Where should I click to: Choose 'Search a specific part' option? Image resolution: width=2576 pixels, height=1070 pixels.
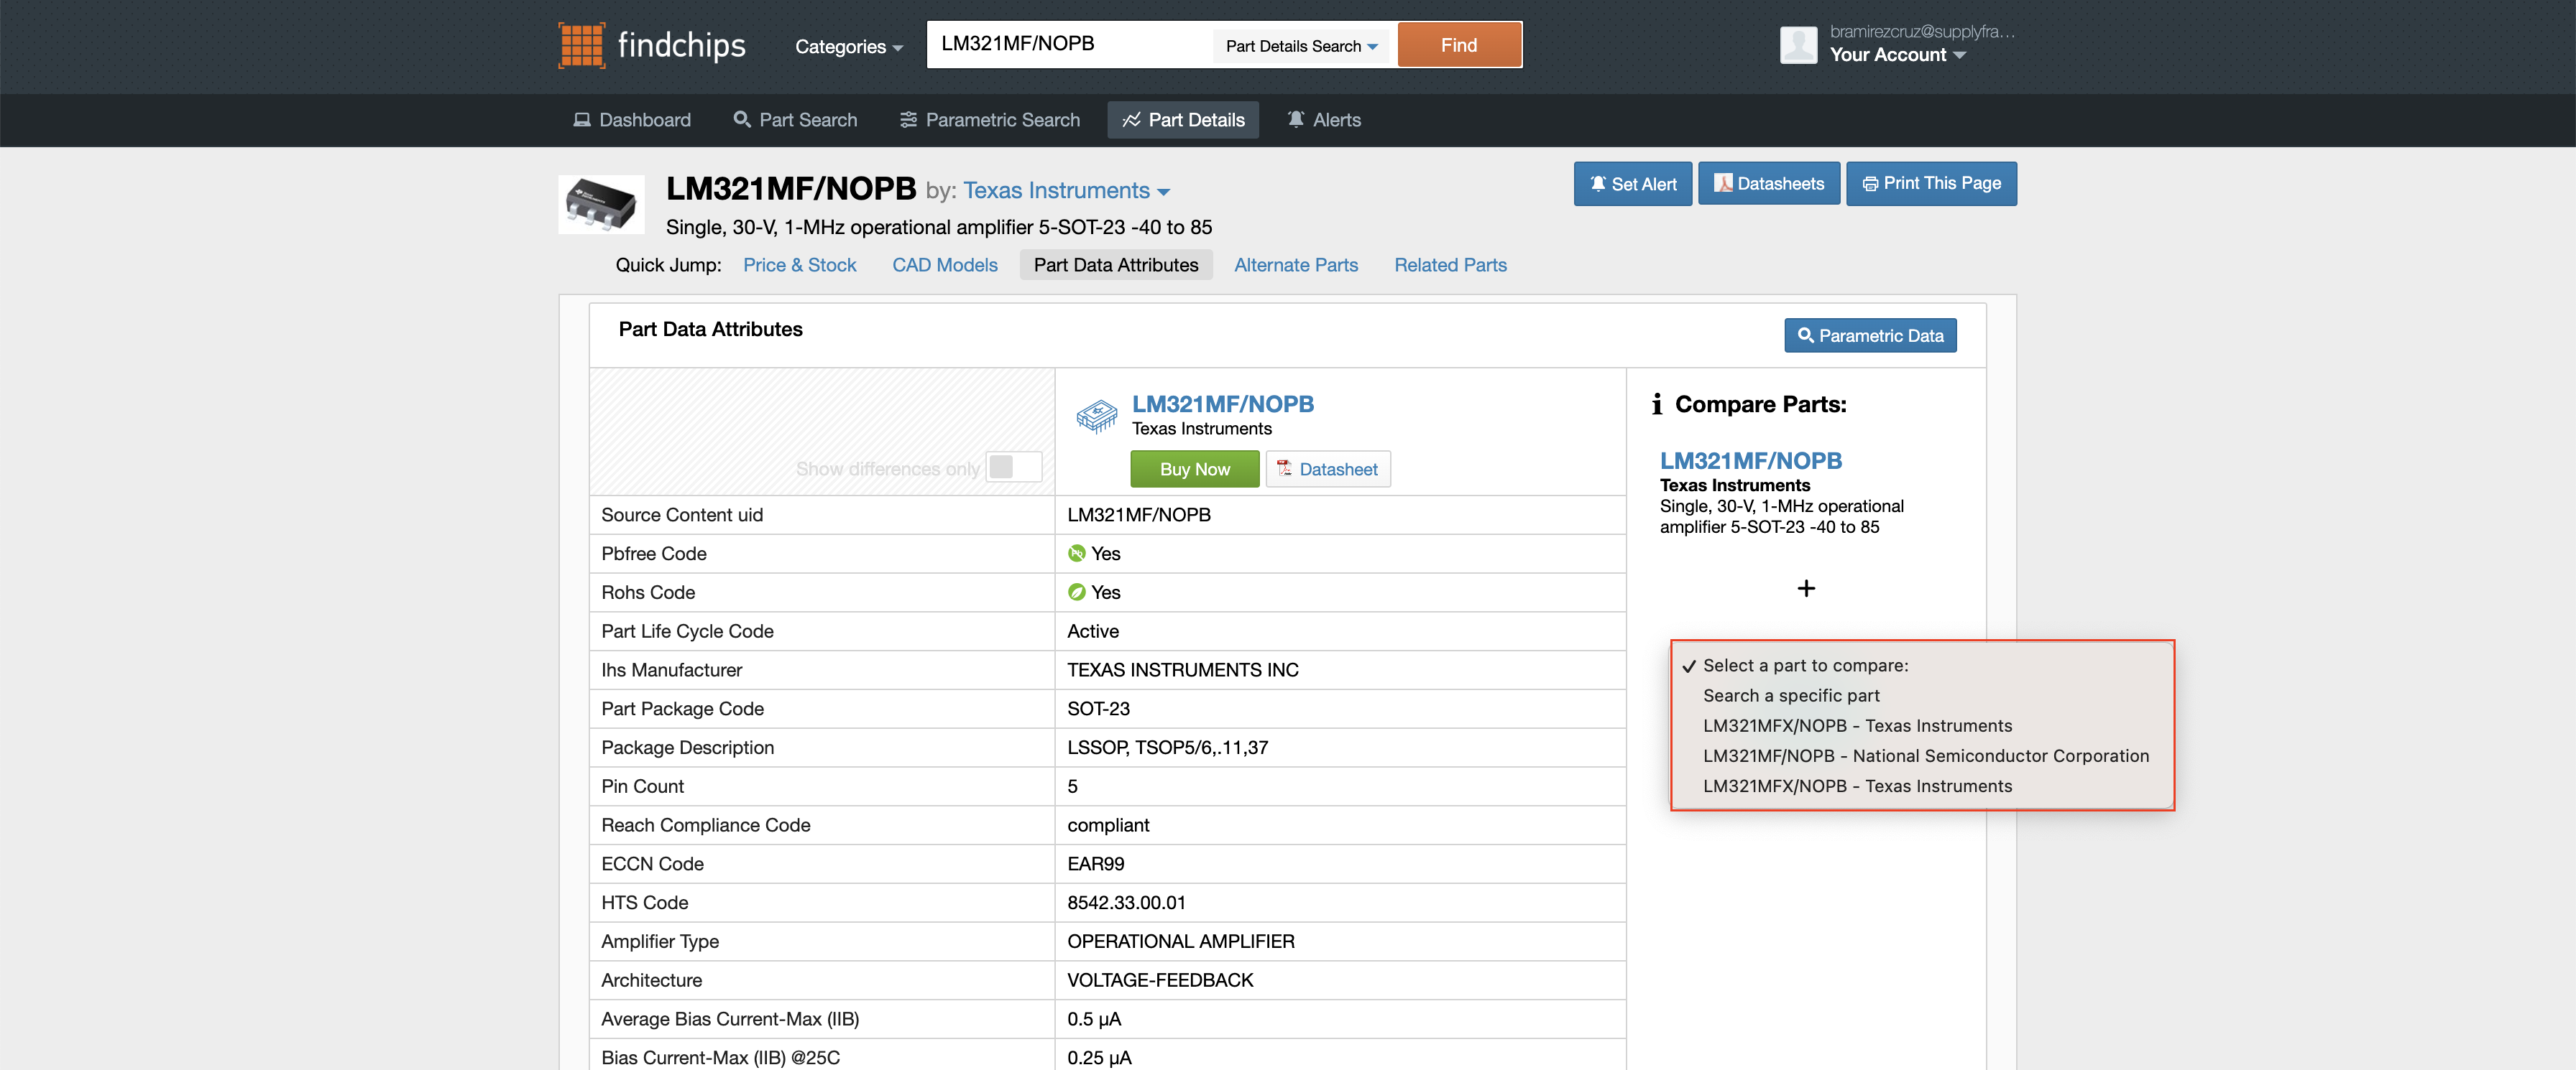1790,695
